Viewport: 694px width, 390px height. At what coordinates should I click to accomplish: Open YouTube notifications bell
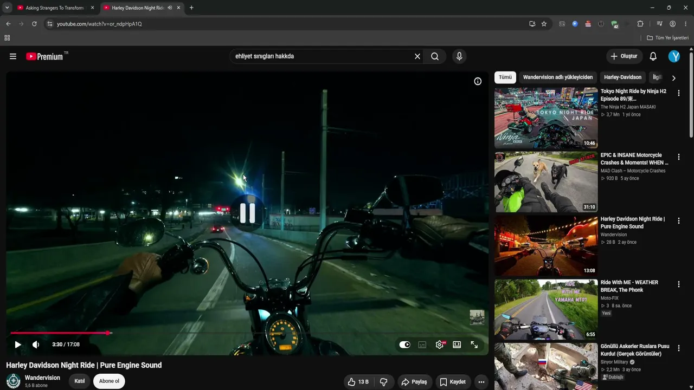click(x=653, y=56)
